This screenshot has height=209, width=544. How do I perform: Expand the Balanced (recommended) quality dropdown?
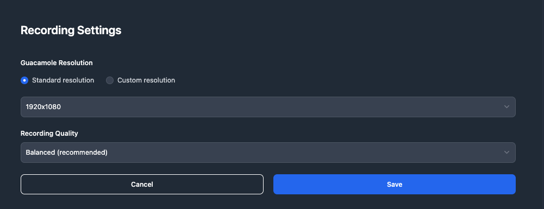click(x=268, y=153)
